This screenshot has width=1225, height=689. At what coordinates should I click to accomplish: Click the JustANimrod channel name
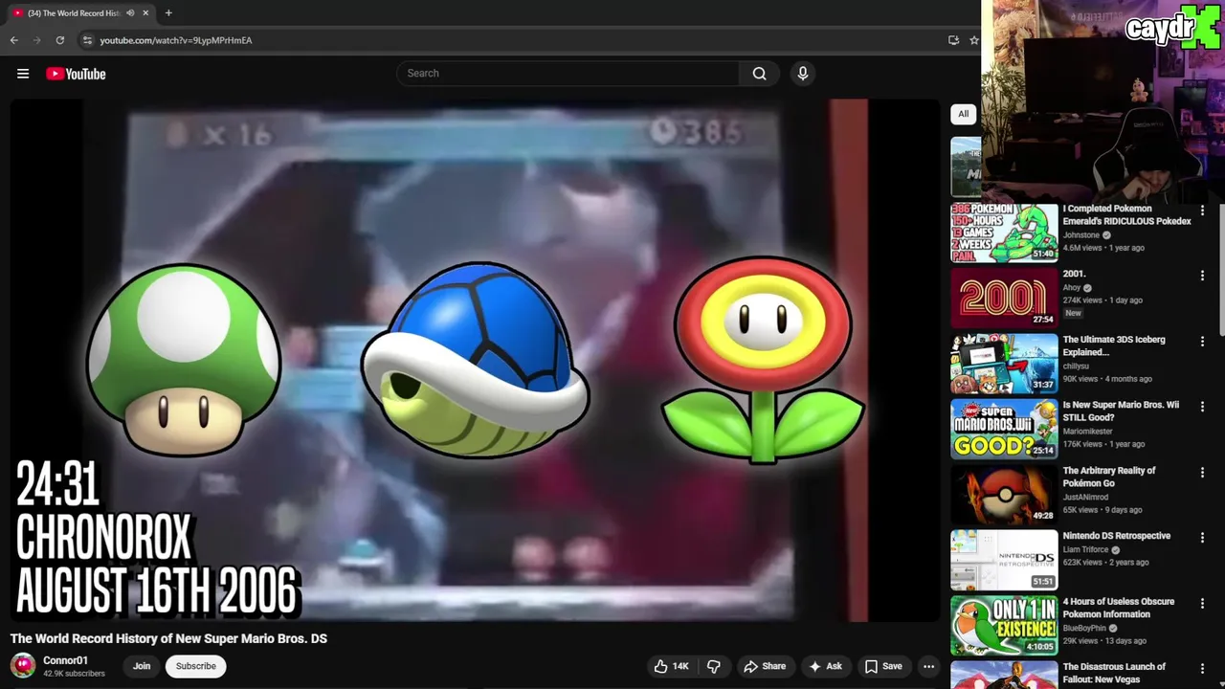(x=1085, y=497)
